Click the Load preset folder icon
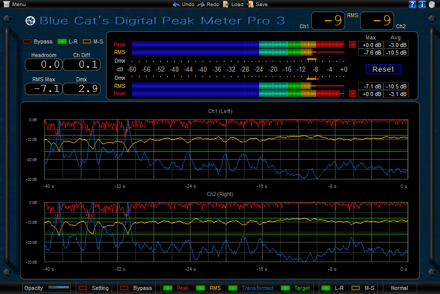Image resolution: width=440 pixels, height=294 pixels. point(226,4)
